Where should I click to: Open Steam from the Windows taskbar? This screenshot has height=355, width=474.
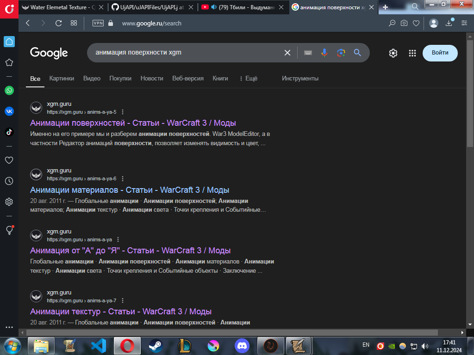point(156,346)
